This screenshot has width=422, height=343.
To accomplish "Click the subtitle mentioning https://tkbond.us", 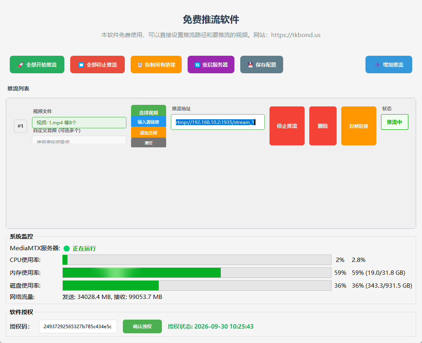I will [x=211, y=35].
